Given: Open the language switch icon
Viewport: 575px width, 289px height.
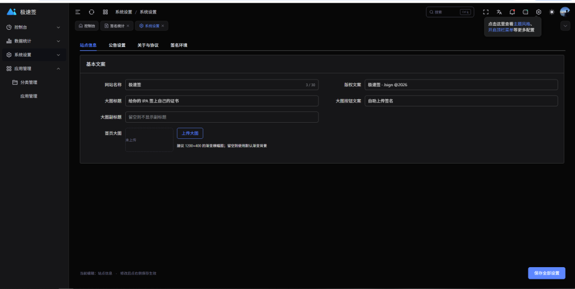Looking at the screenshot, I should click(x=499, y=12).
